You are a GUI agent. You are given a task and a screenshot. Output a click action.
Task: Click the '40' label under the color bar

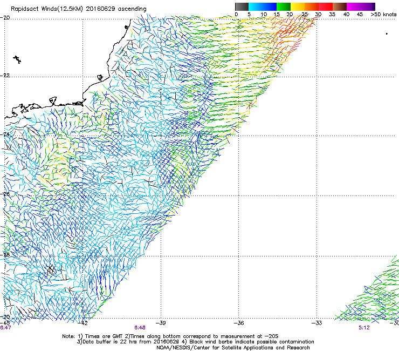point(346,14)
